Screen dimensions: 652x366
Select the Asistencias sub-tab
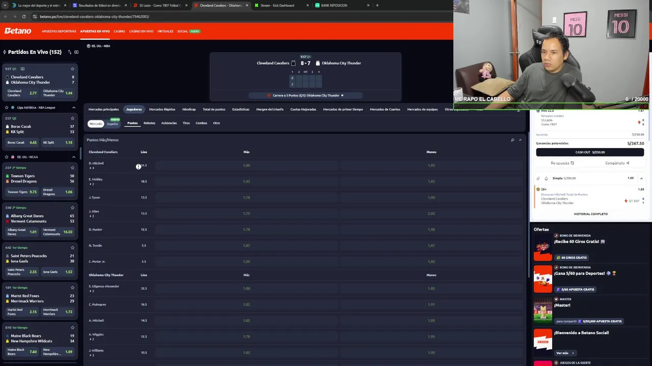coord(169,123)
